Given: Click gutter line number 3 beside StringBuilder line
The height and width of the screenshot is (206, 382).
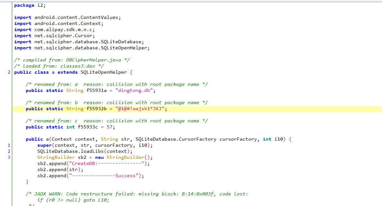Looking at the screenshot, I should tap(9, 157).
